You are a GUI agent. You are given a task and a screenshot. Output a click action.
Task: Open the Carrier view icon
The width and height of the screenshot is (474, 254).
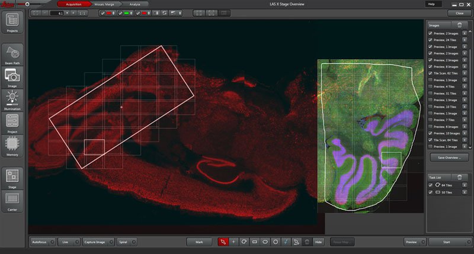click(x=13, y=200)
